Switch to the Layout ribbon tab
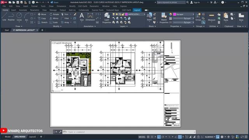 tap(137, 10)
